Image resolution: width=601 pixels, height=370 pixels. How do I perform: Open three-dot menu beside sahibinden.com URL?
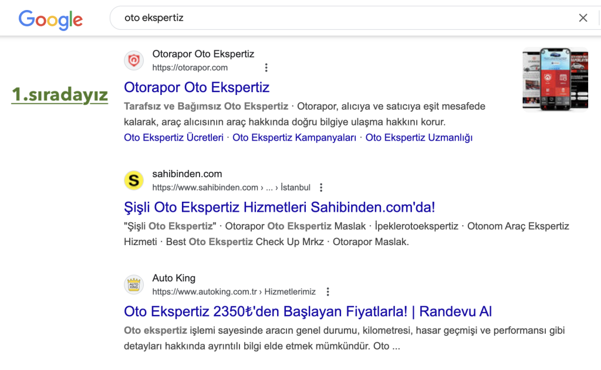pyautogui.click(x=321, y=188)
